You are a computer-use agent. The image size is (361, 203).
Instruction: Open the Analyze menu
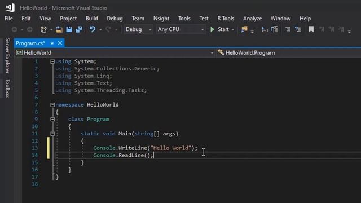(x=252, y=19)
